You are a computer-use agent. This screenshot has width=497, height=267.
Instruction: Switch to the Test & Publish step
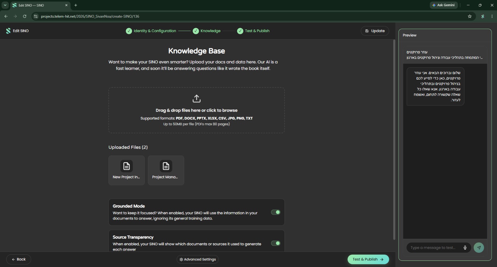coord(253,31)
